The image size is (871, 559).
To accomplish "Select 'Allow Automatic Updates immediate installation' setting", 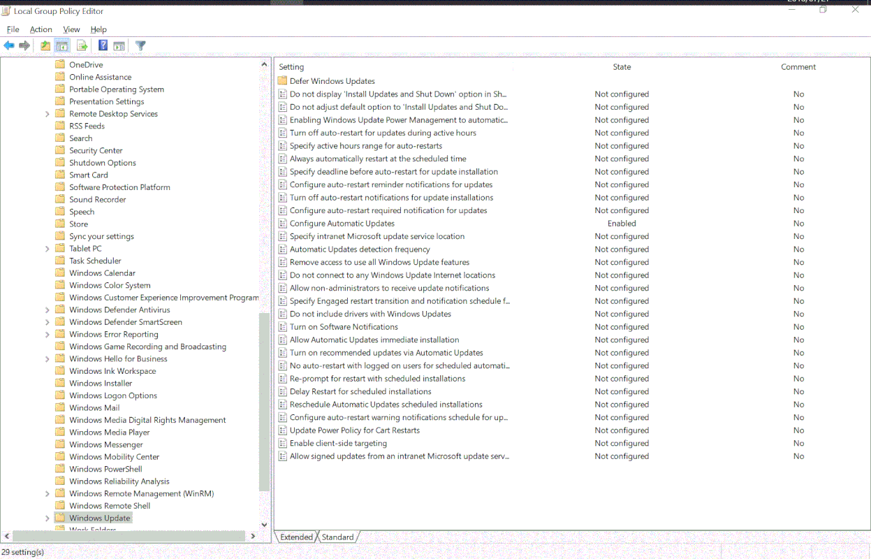I will pos(374,340).
